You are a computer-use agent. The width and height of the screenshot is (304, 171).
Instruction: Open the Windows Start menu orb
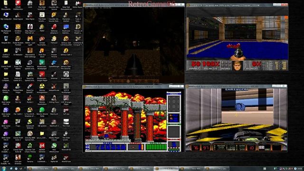4,169
